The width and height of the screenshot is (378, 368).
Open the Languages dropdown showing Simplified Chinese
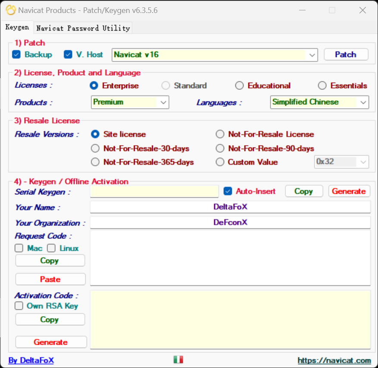pyautogui.click(x=363, y=102)
